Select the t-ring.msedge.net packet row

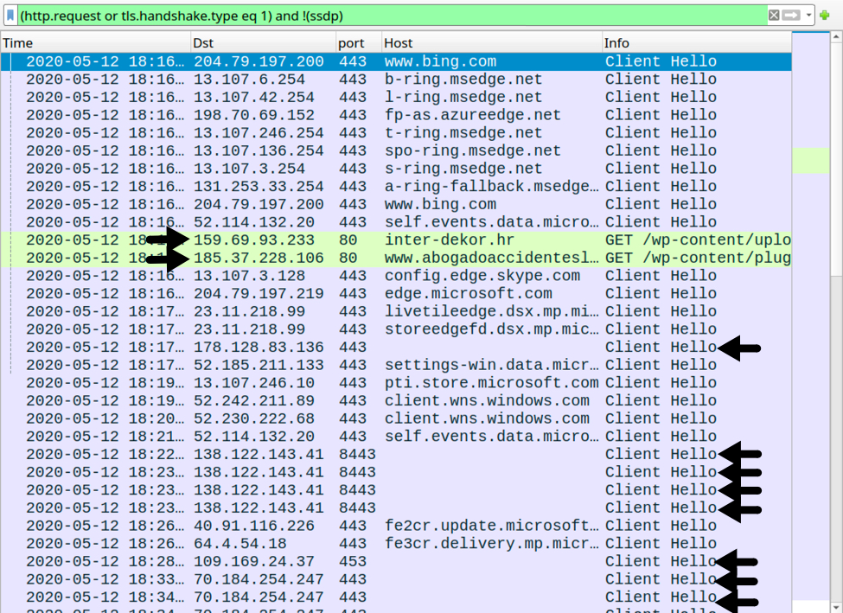(396, 133)
